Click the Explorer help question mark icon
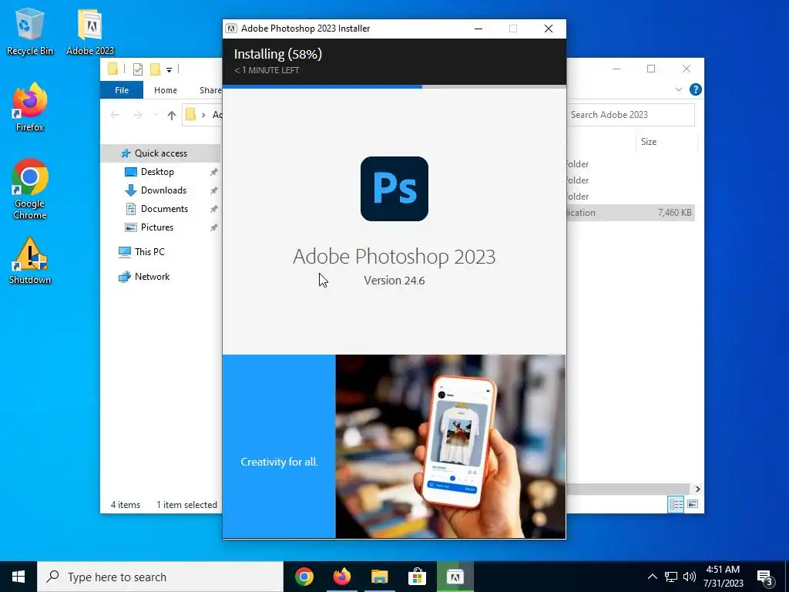 (x=696, y=89)
